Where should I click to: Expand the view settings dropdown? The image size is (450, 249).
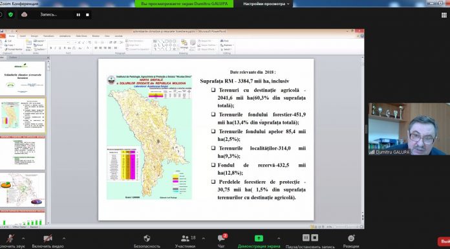point(266,4)
